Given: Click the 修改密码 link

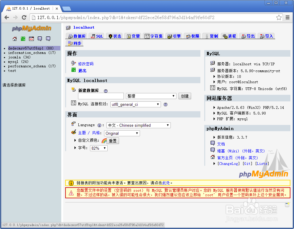Looking at the screenshot, I should tap(86, 64).
